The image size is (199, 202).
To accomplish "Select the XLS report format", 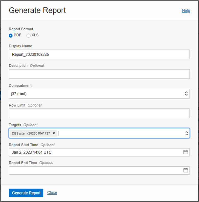I will 28,35.
